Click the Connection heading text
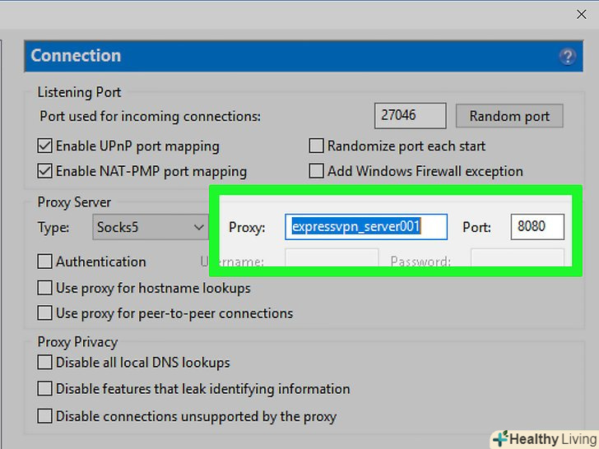 pyautogui.click(x=76, y=56)
